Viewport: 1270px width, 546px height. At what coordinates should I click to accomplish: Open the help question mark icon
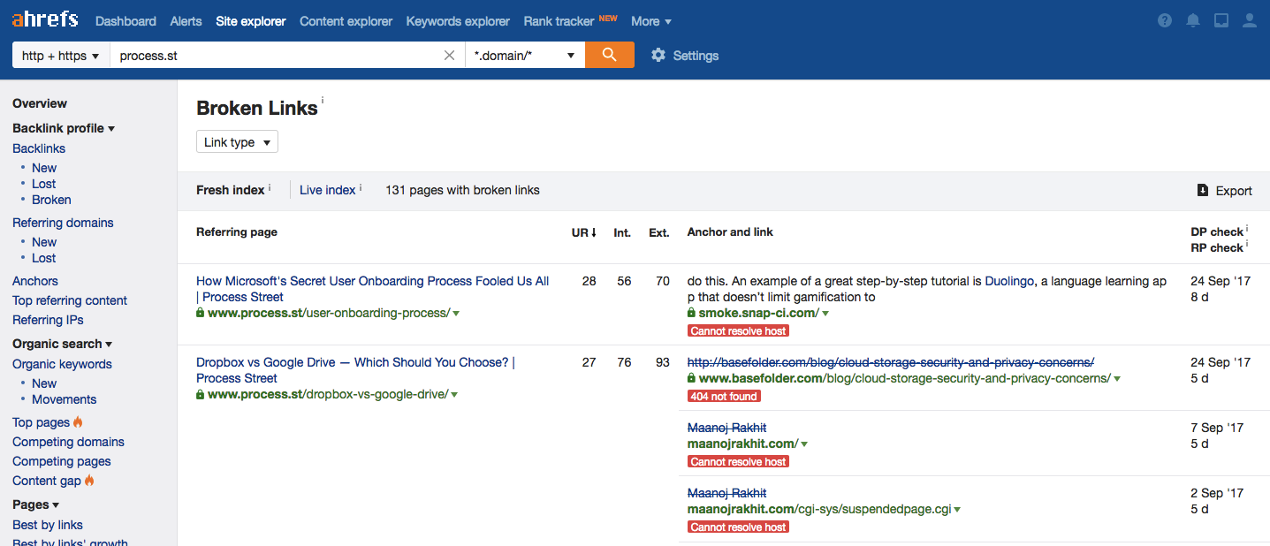pos(1165,20)
